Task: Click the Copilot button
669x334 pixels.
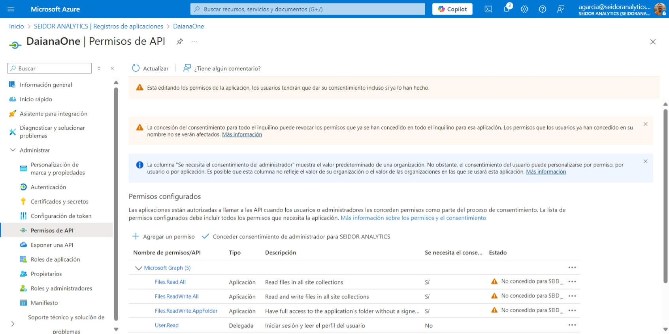Action: tap(452, 9)
